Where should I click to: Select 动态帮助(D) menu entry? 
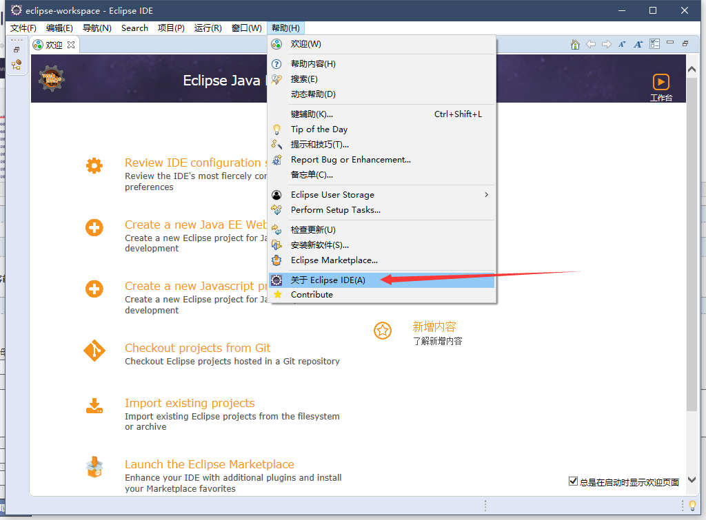point(382,94)
